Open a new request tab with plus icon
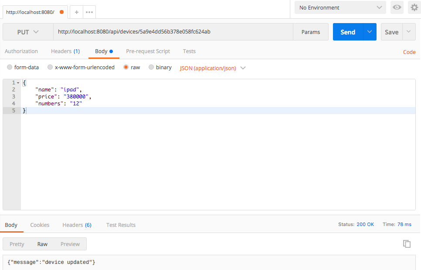The width and height of the screenshot is (421, 270). point(77,12)
